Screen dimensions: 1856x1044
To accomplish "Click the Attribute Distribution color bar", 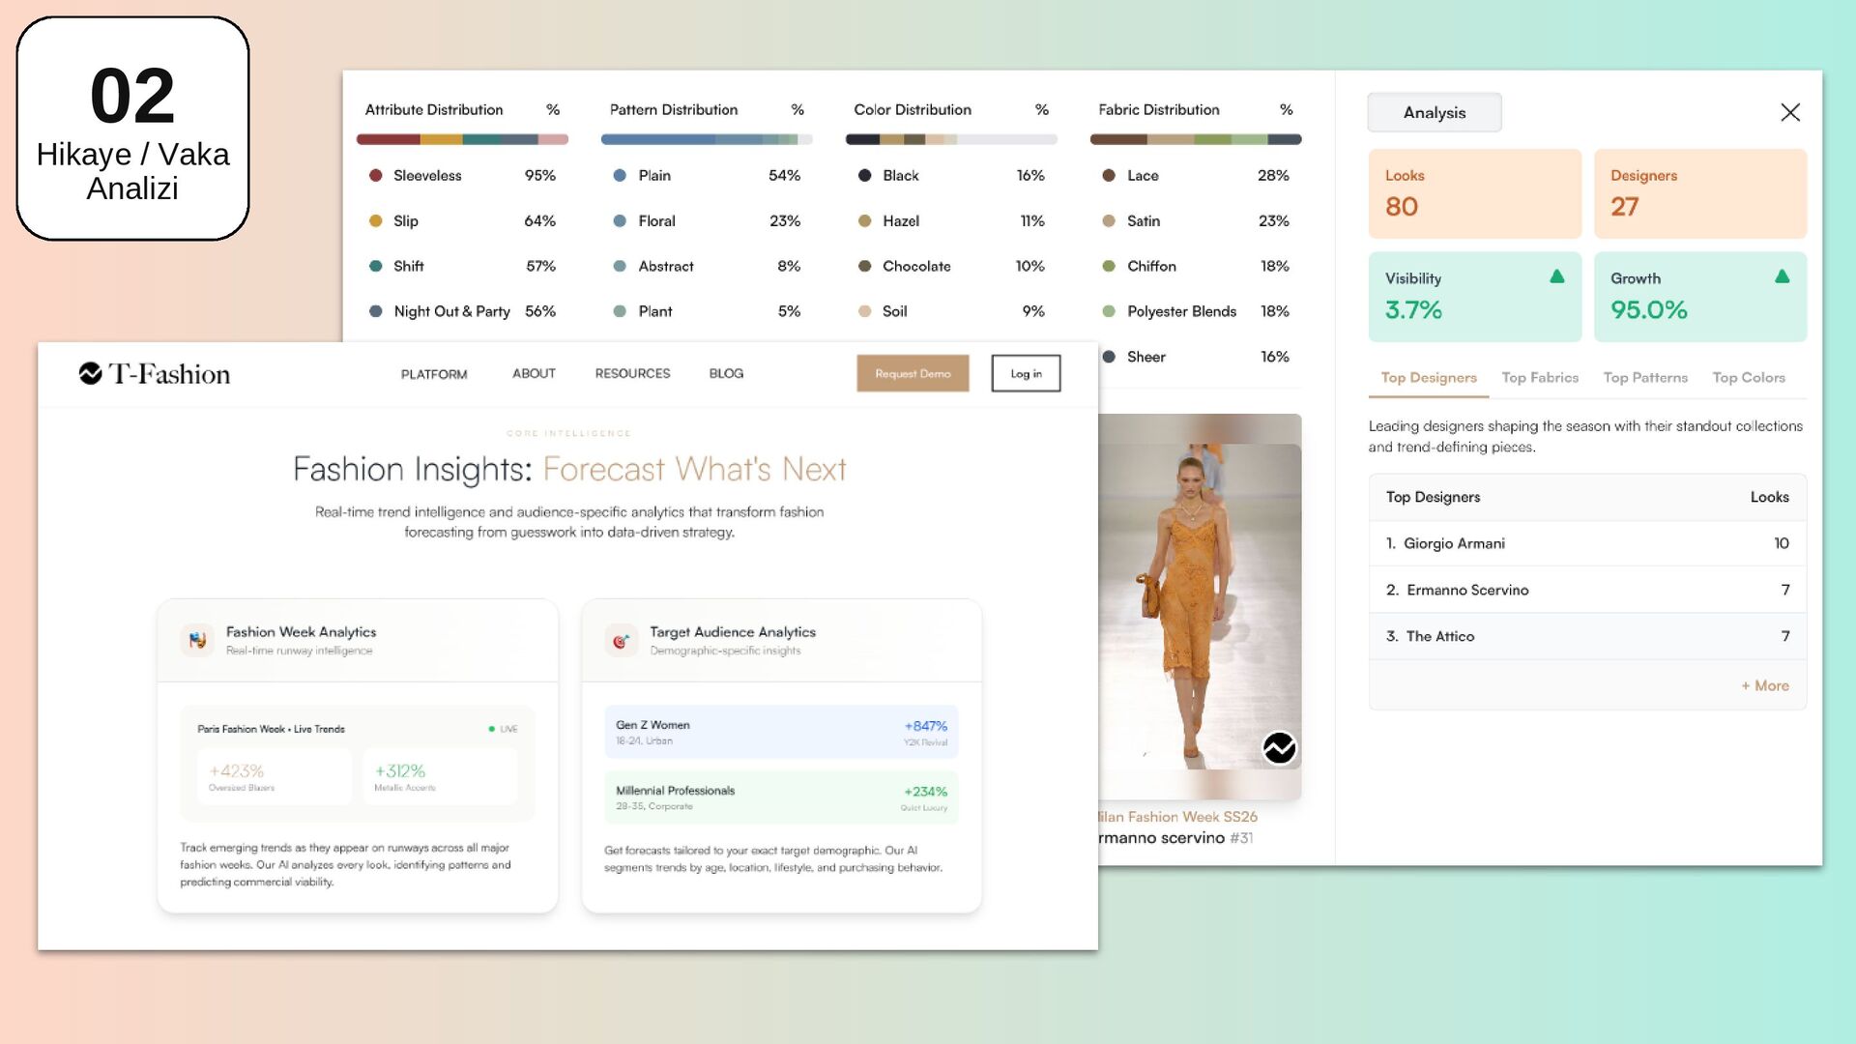I will tap(462, 139).
